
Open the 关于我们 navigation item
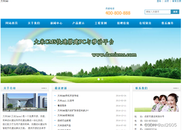(34, 23)
